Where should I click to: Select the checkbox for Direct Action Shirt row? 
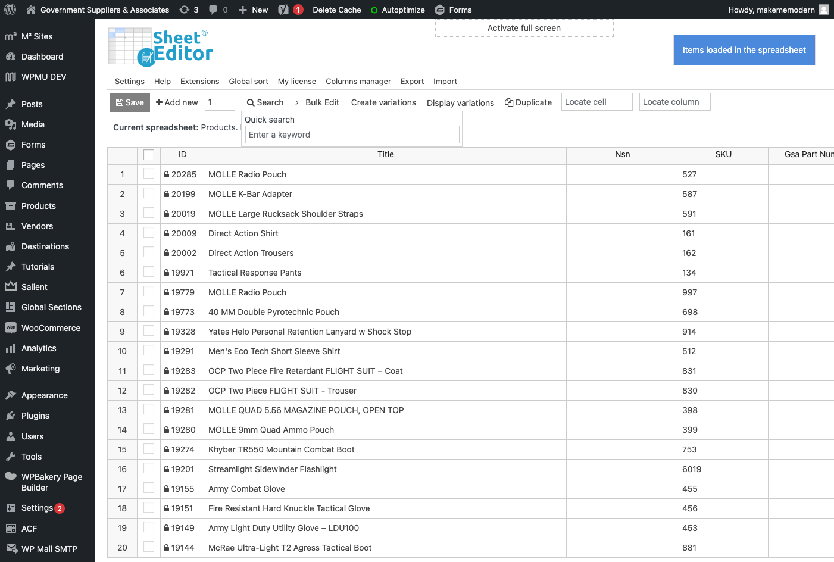pos(149,233)
